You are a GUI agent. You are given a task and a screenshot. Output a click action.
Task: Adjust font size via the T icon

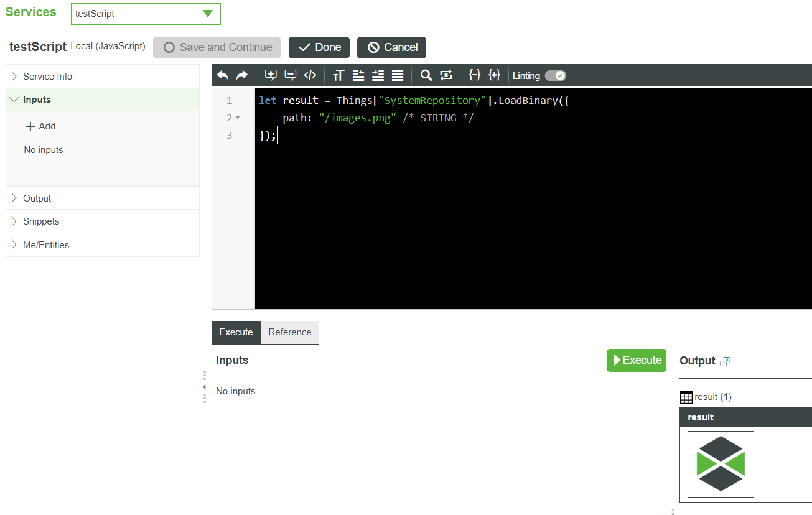point(338,75)
